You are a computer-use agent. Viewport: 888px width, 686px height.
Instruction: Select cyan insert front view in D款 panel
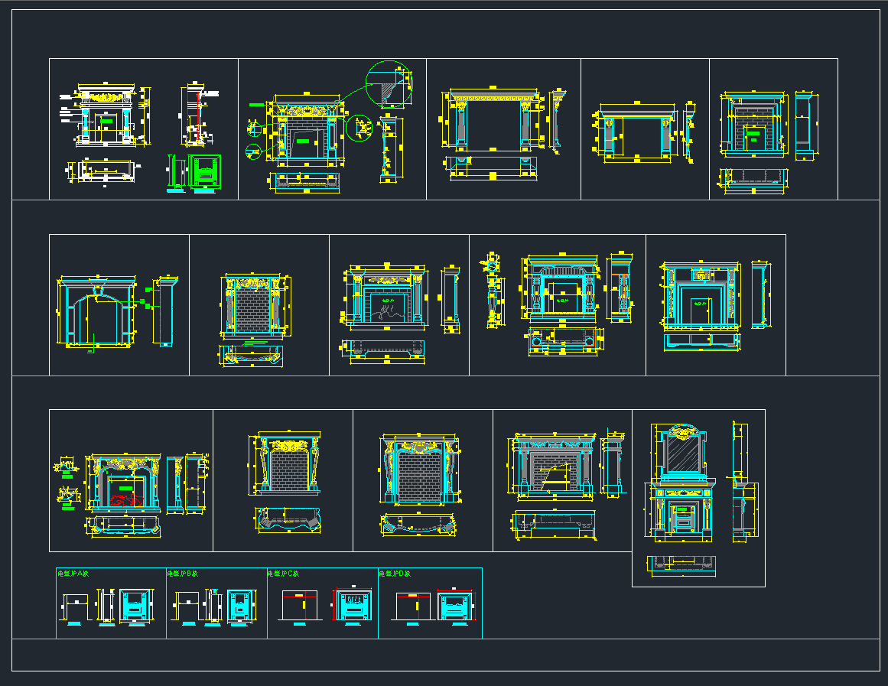(455, 606)
